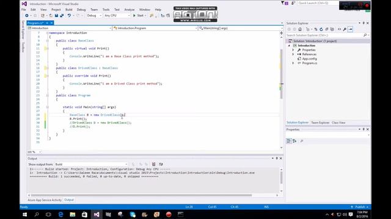Screen dimensions: 391x219
Task: Click the Clear All icon in Output panel
Action: tap(153, 164)
